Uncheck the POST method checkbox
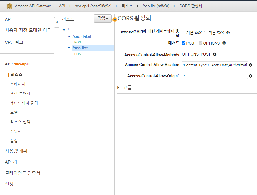 pos(184,43)
